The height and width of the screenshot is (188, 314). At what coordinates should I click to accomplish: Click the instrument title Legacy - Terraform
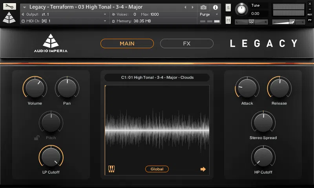86,7
